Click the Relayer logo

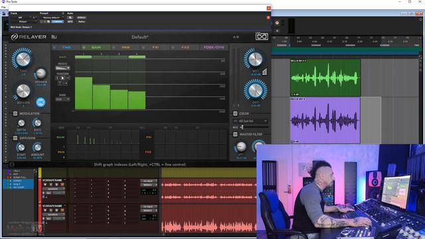(x=29, y=37)
